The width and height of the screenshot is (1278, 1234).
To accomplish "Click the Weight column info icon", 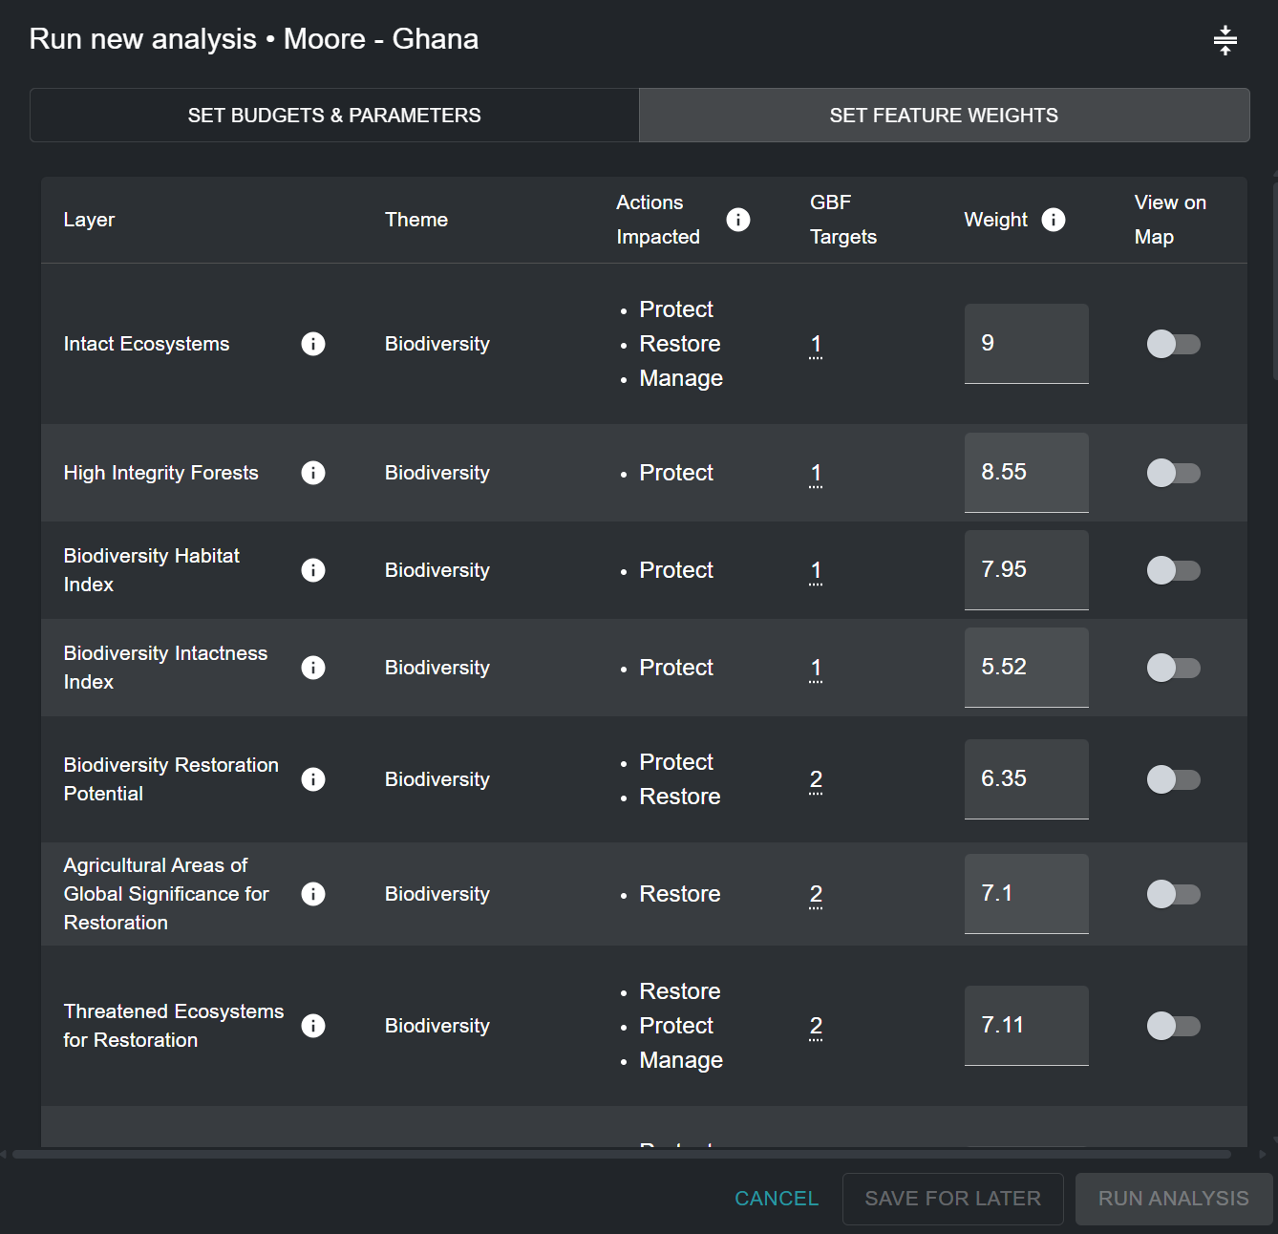I will pos(1053,220).
